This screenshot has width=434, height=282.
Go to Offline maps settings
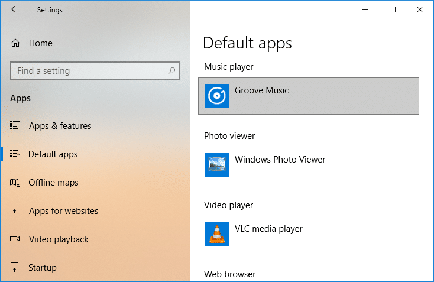pyautogui.click(x=53, y=183)
